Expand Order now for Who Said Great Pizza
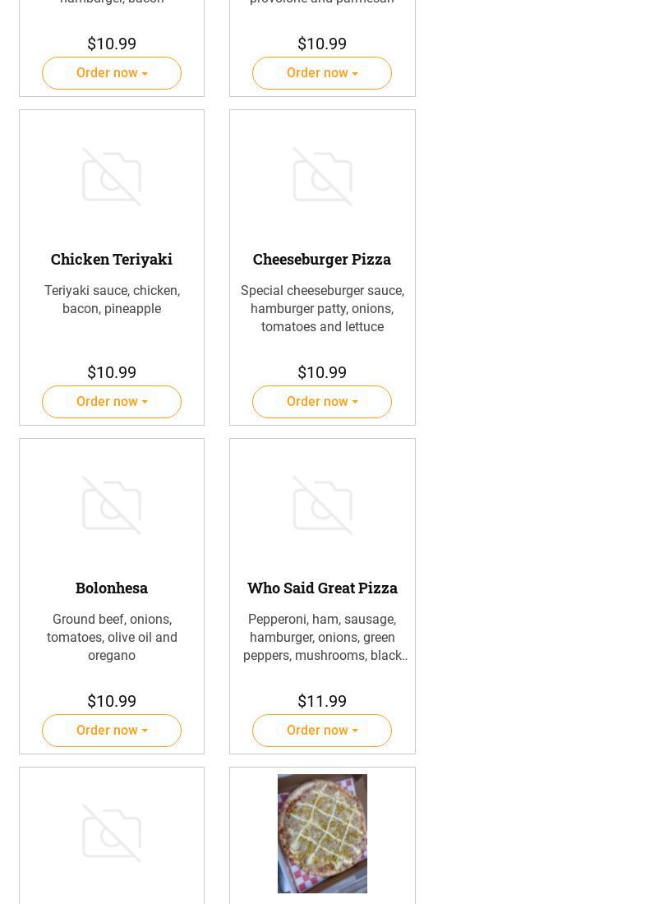 point(322,731)
